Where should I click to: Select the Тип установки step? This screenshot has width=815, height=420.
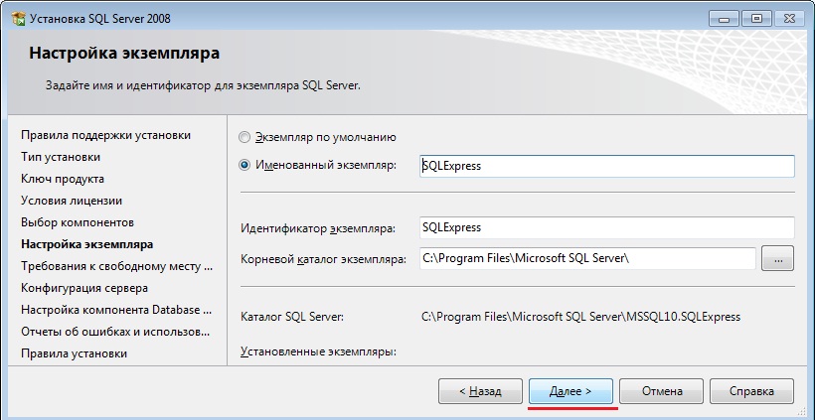[x=61, y=157]
